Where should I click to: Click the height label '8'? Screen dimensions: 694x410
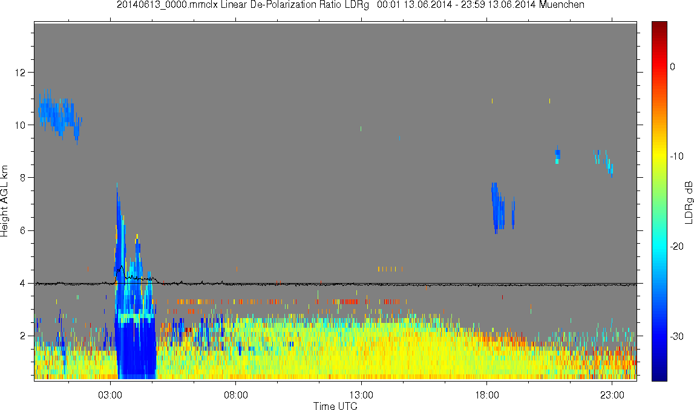[x=23, y=178]
